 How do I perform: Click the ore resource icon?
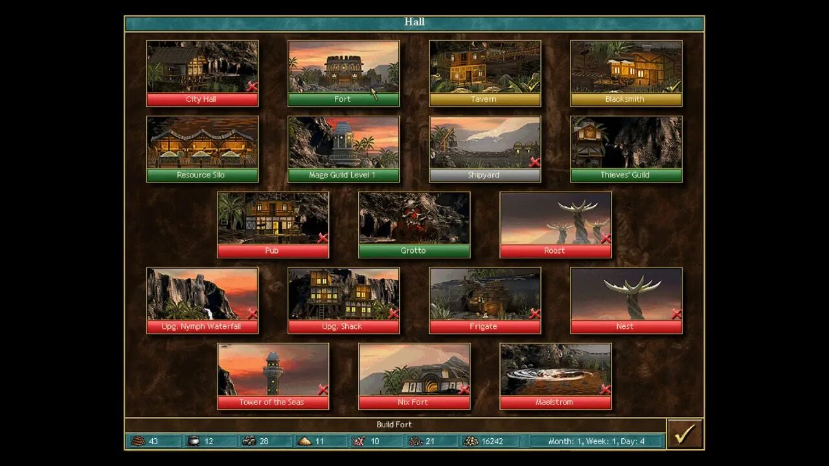tap(248, 441)
